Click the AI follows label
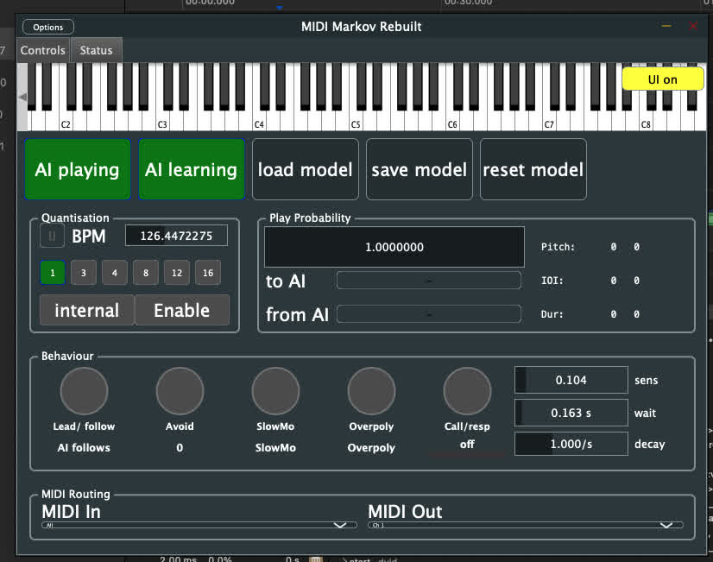The width and height of the screenshot is (713, 562). click(84, 447)
